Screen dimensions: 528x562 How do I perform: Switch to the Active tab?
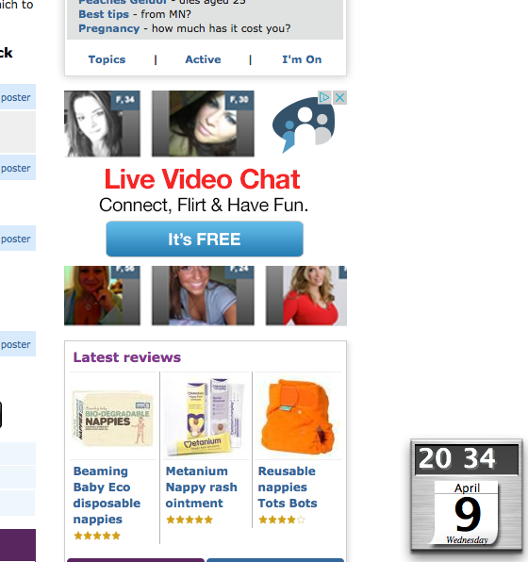click(x=203, y=59)
